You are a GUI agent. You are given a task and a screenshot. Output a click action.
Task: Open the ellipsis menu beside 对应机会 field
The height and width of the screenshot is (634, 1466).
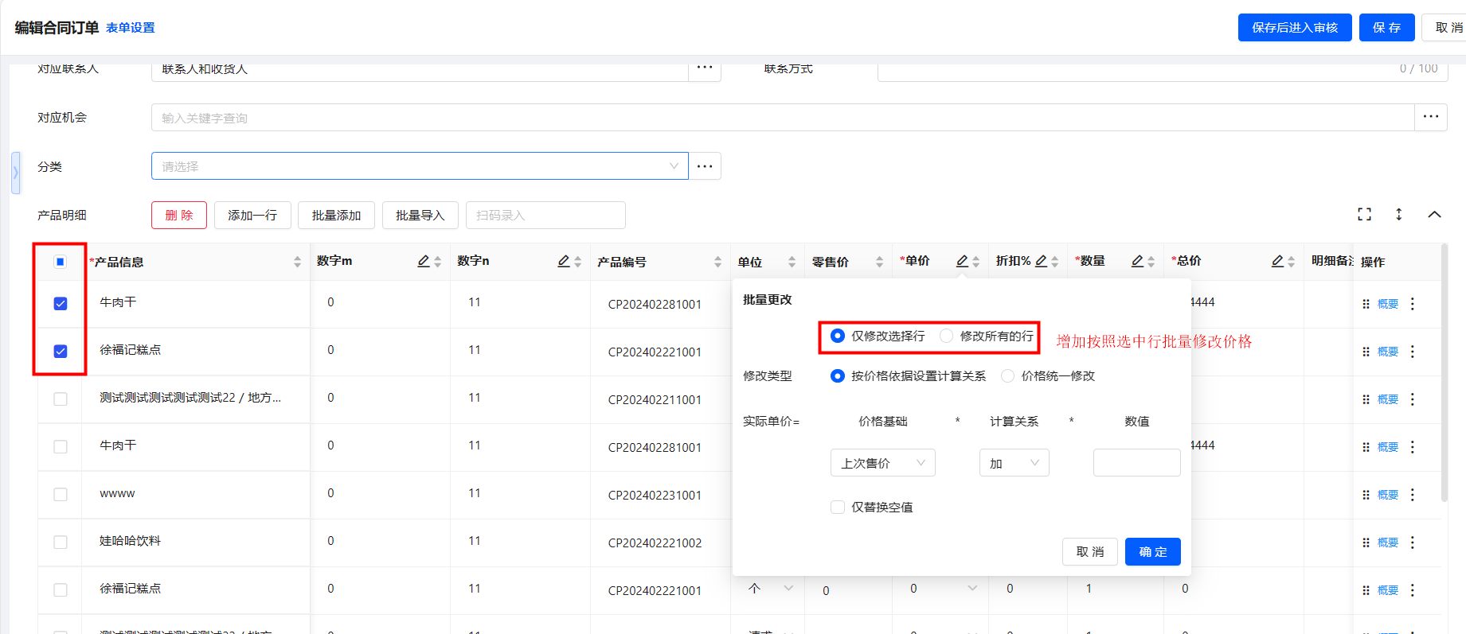[x=1431, y=117]
